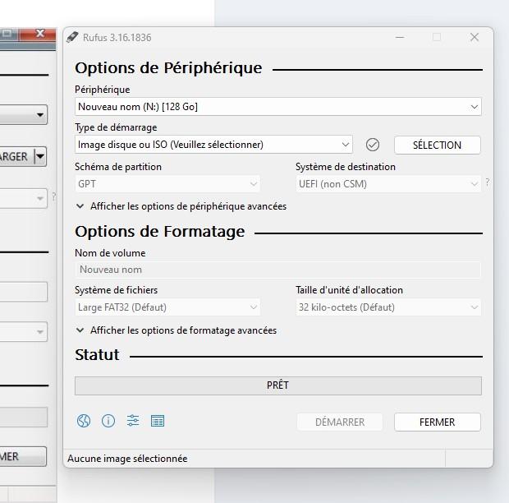Click the globe language icon
This screenshot has width=509, height=503.
[x=84, y=422]
